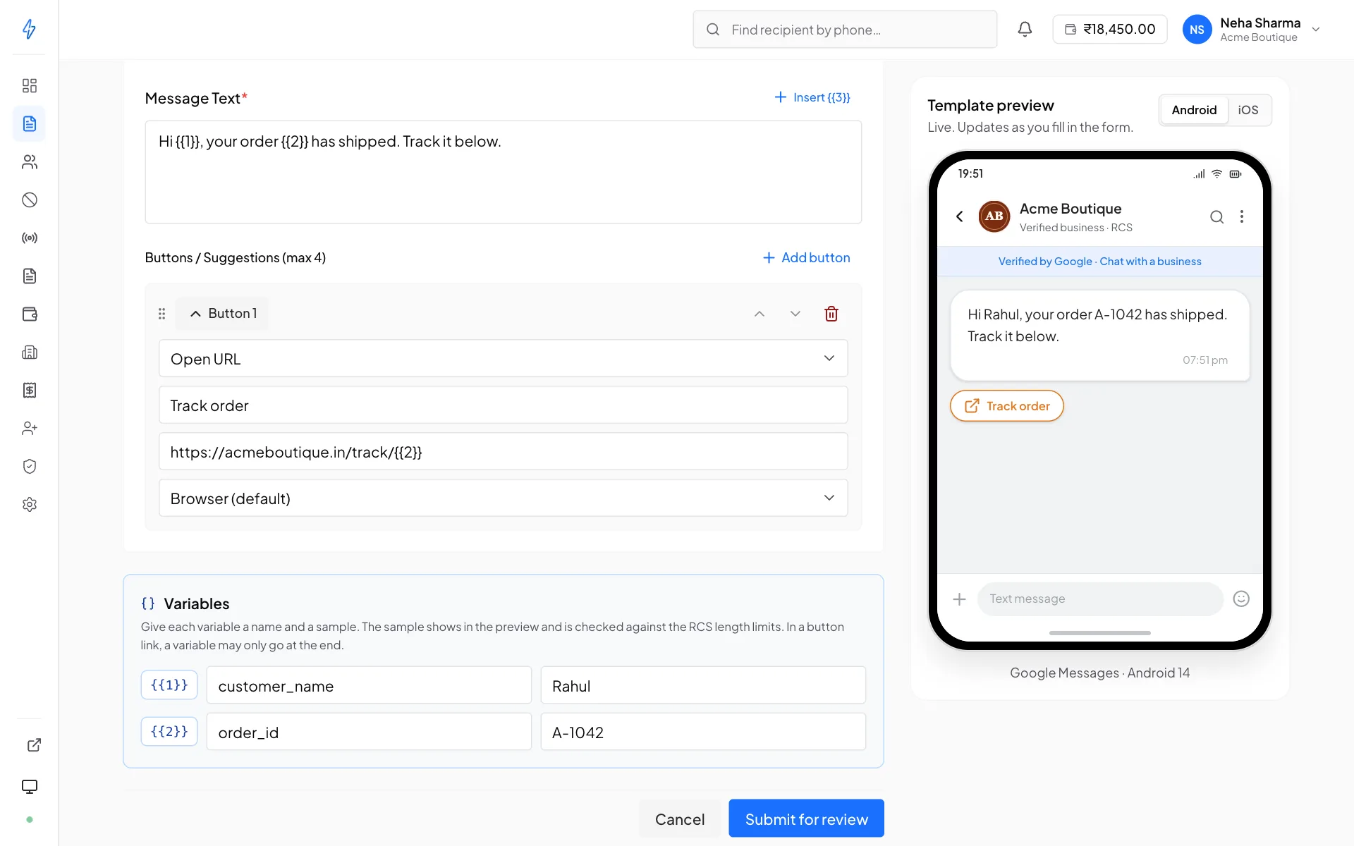
Task: Click the notifications bell icon
Action: (1025, 30)
